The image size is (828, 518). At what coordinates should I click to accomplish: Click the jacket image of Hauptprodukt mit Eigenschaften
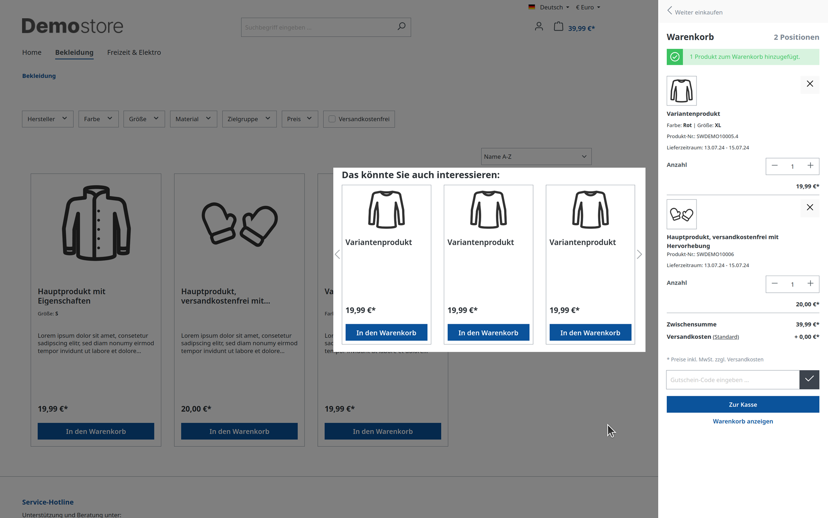click(96, 223)
